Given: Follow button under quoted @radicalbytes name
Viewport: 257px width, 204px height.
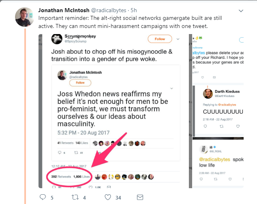Looking at the screenshot, I should [80, 83].
